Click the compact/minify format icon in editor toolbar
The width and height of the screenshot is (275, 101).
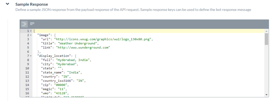(32, 23)
